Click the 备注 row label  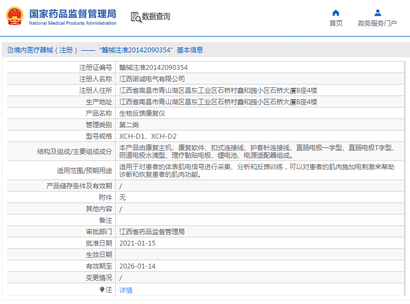pos(105,220)
